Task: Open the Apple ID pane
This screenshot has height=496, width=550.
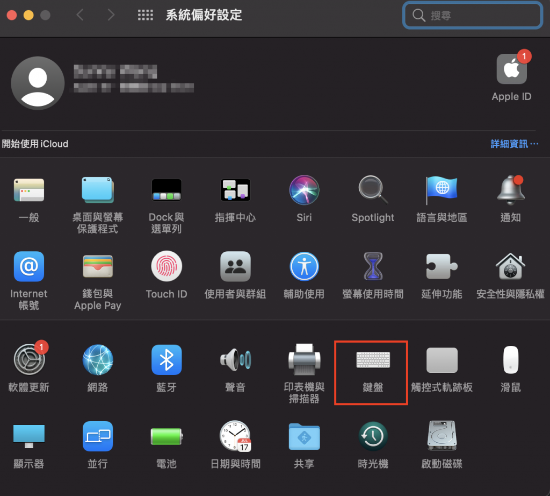Action: coord(512,69)
